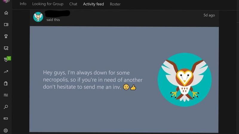The image size is (239, 134).
Task: Open the My games and apps icon
Action: [x=6, y=24]
